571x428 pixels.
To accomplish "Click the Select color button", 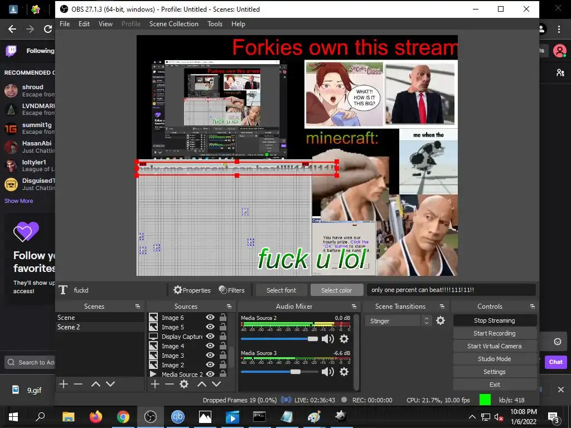I will click(337, 290).
